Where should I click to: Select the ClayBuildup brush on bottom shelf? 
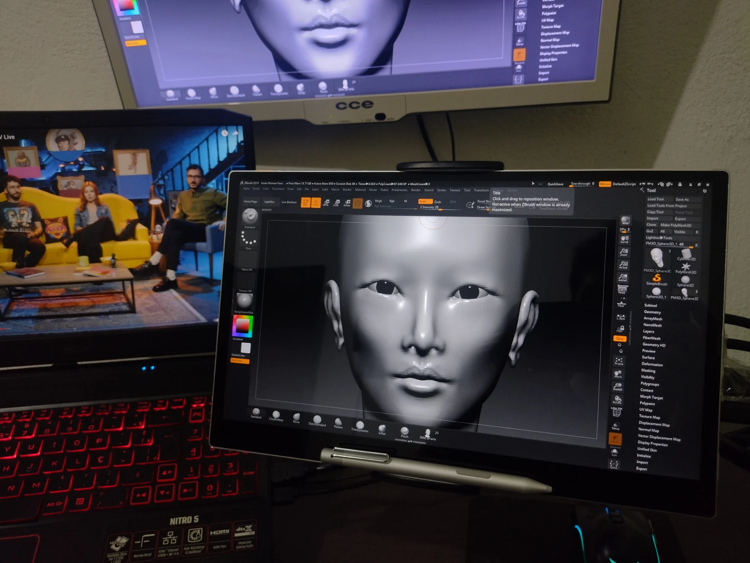click(x=276, y=415)
